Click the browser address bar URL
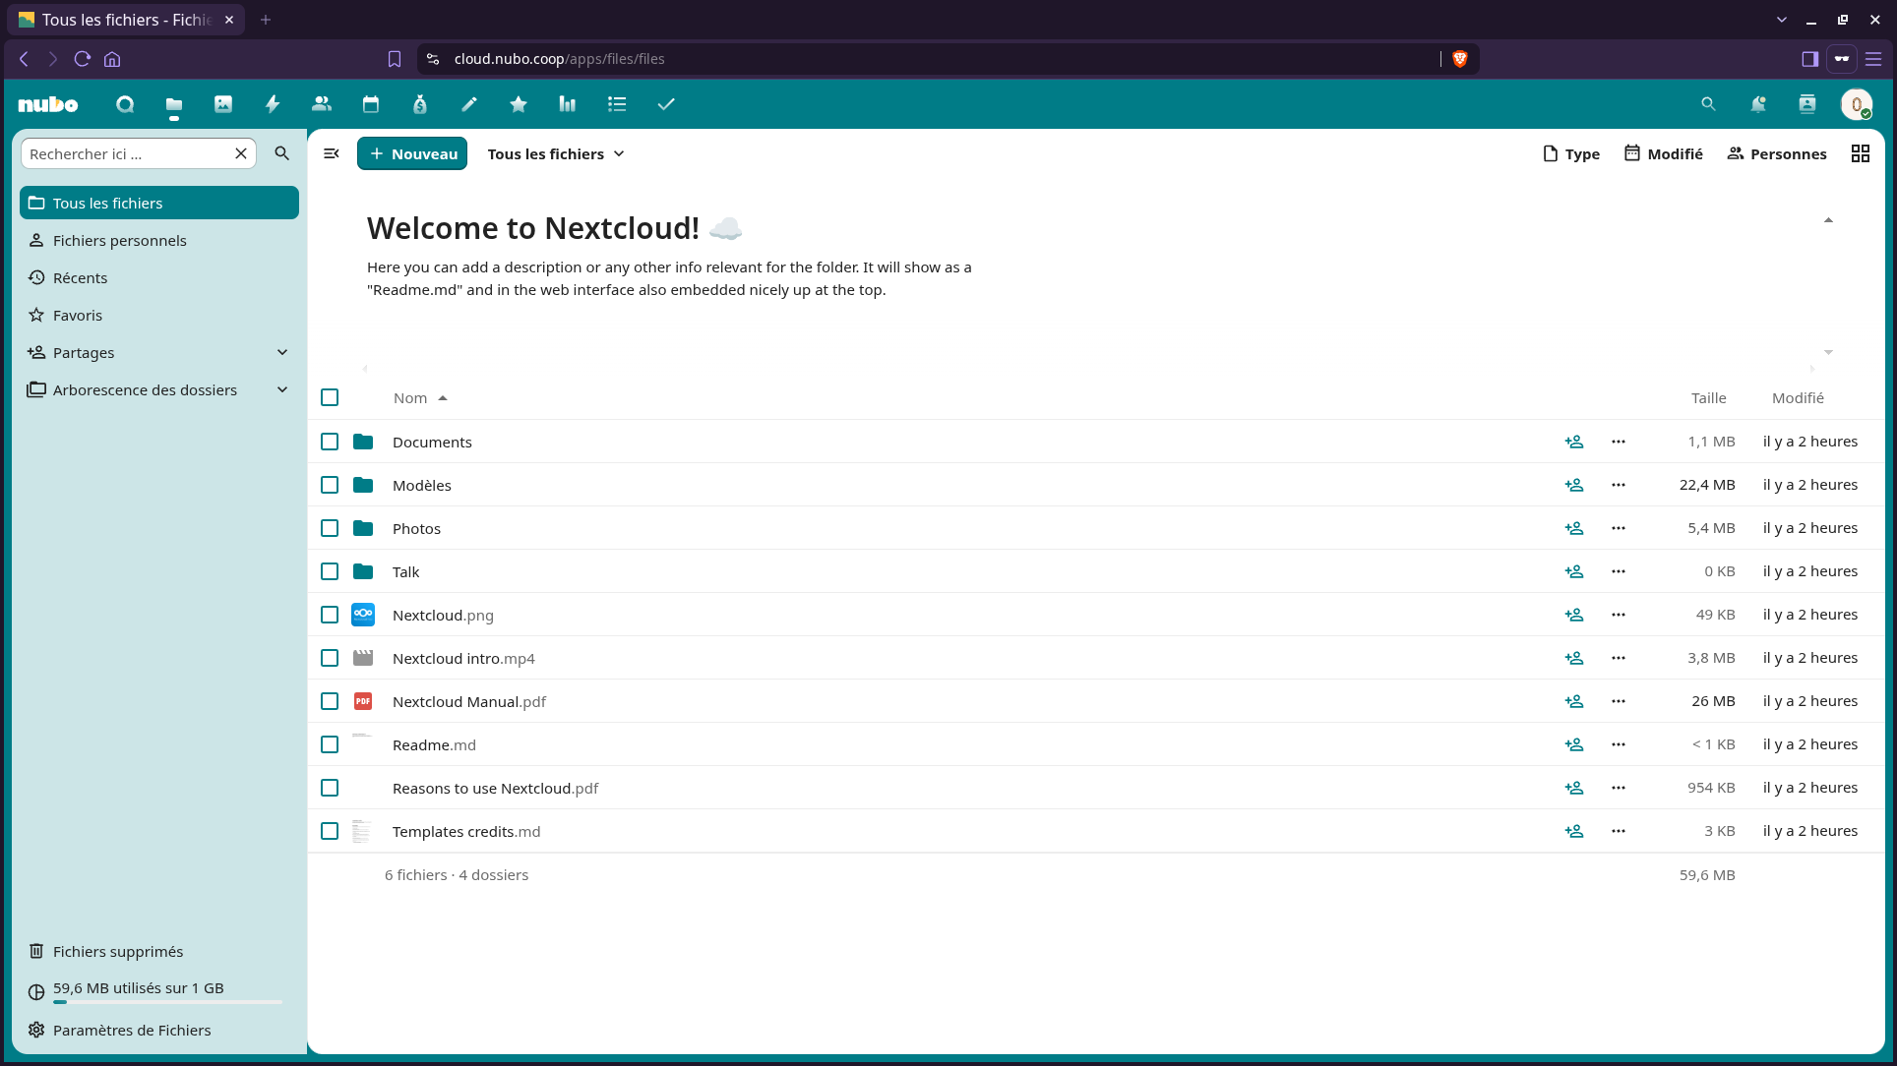1897x1066 pixels. [559, 59]
